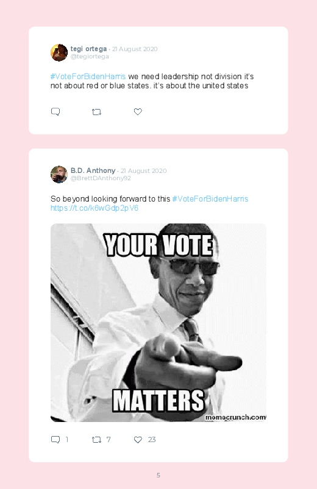Viewport: 317px width, 489px height.
Task: Click second tweet's 21 August 2020 date
Action: (143, 171)
